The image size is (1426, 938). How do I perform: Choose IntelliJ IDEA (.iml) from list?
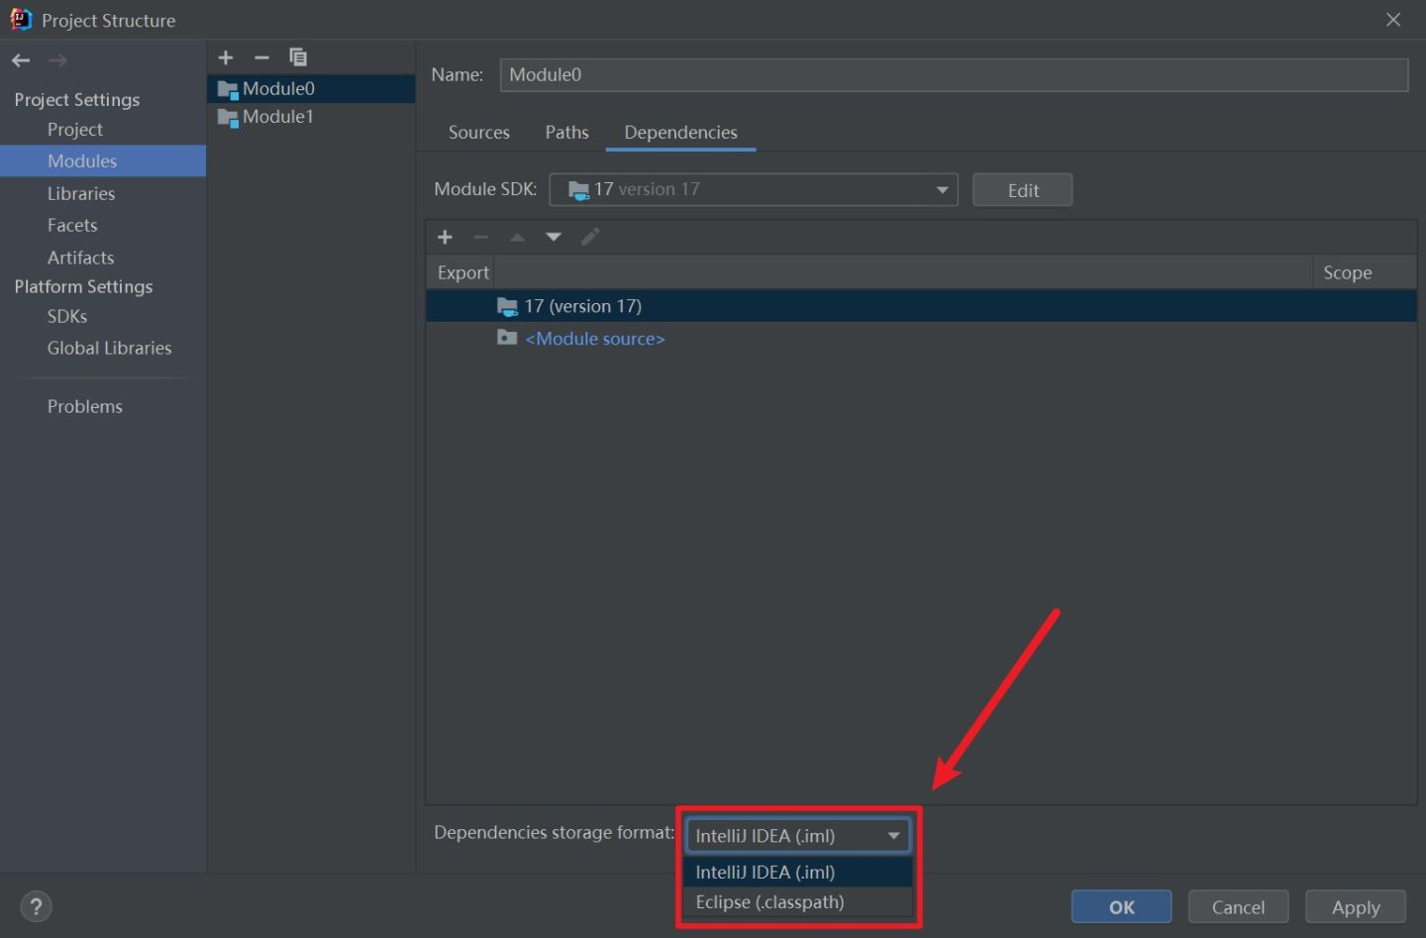(x=798, y=872)
